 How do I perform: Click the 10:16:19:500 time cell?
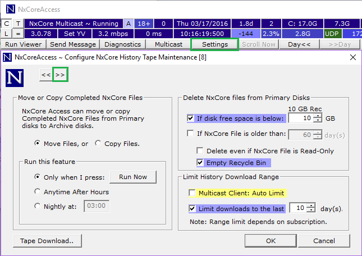(202, 34)
